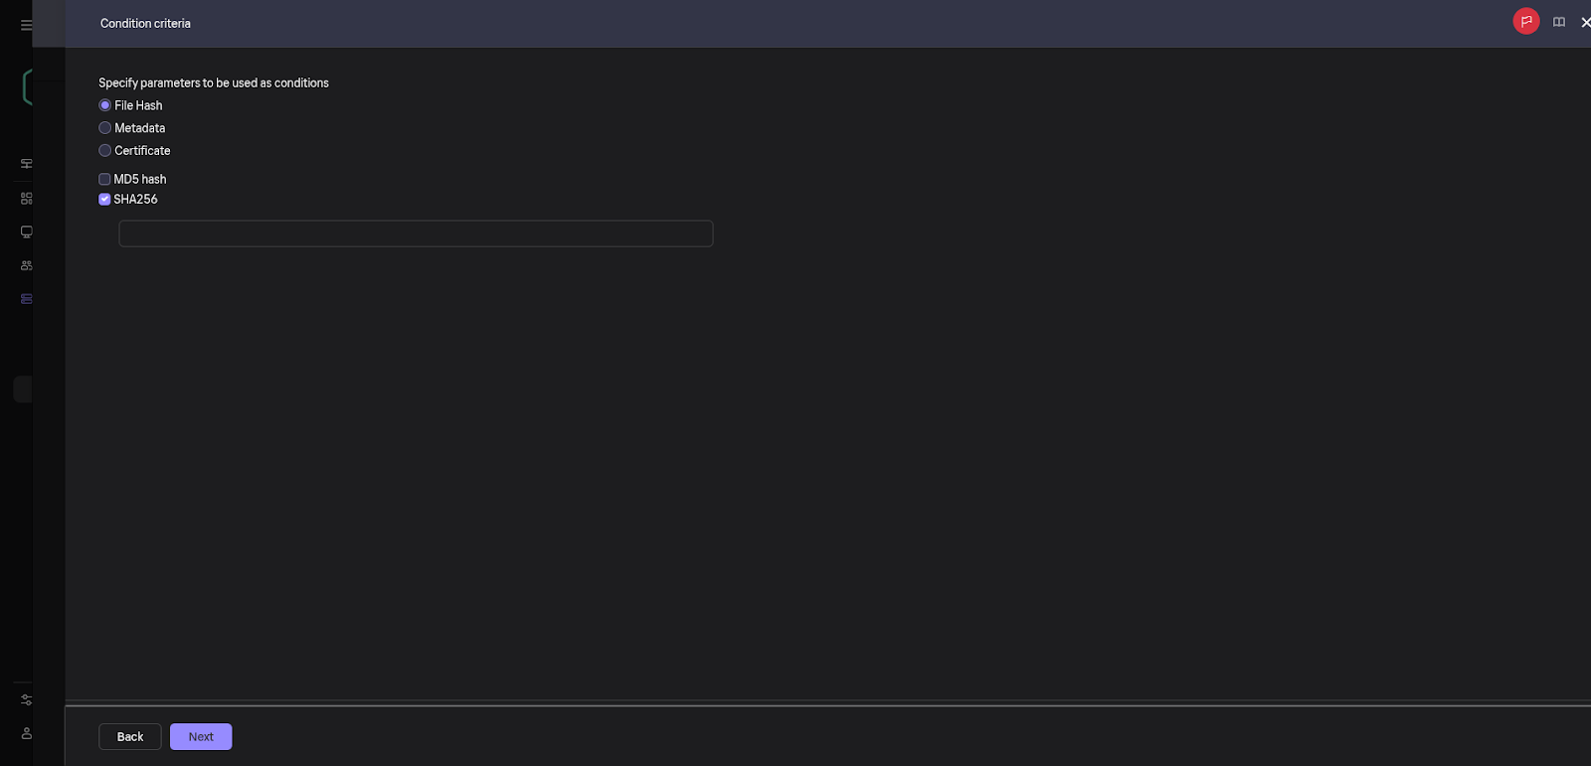1591x766 pixels.
Task: Open the settings sliders sidebar icon
Action: tap(27, 700)
